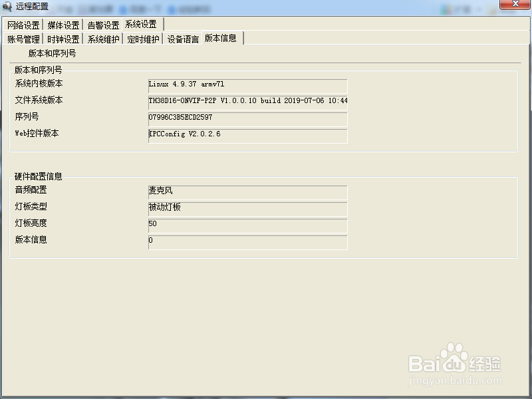Open the 定时维护 tab

(142, 39)
